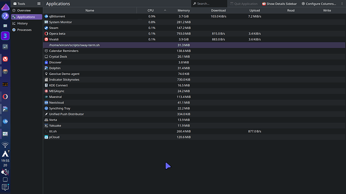Select the Indicator Stickynotes icon
This screenshot has width=346, height=194.
(46, 79)
